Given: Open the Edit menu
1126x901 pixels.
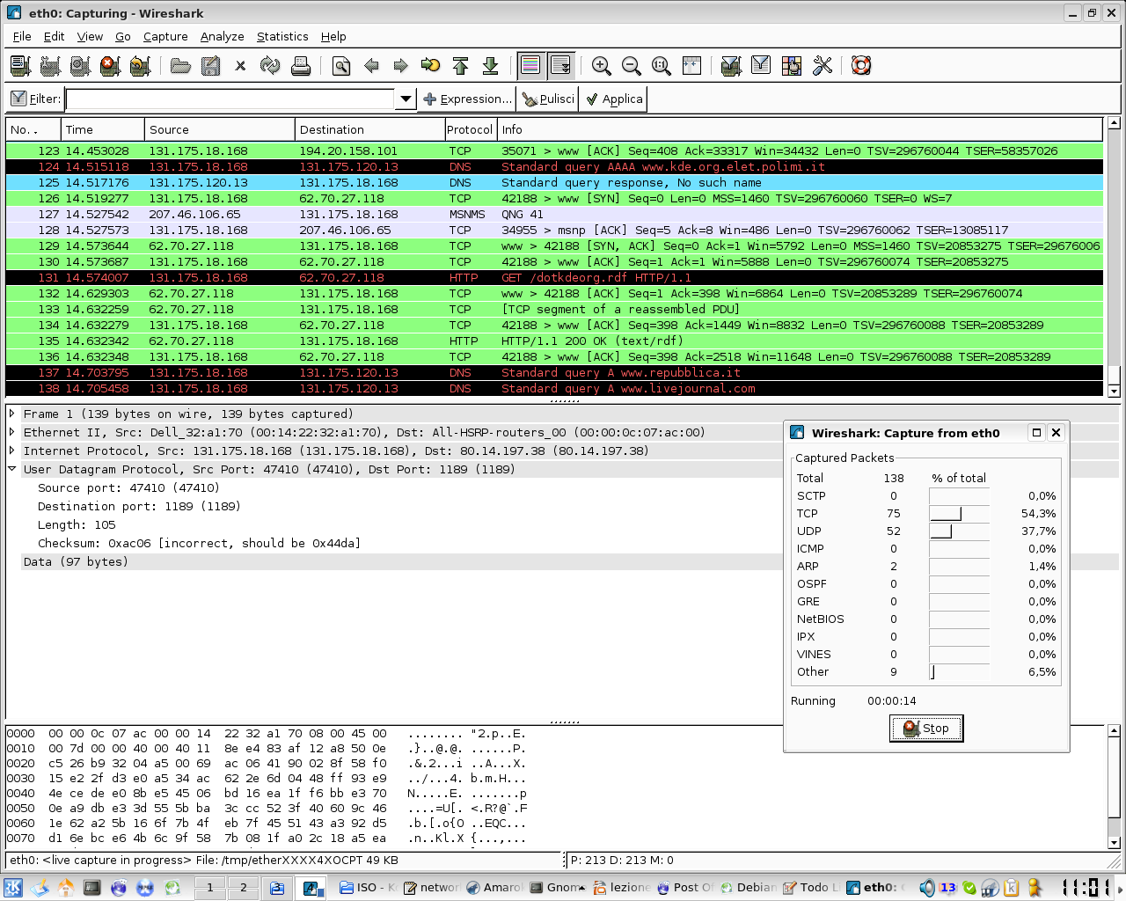Looking at the screenshot, I should click(55, 36).
